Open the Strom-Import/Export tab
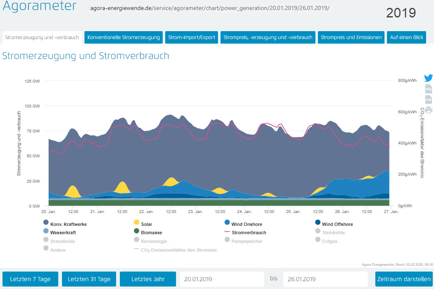The height and width of the screenshot is (289, 434). click(x=191, y=37)
